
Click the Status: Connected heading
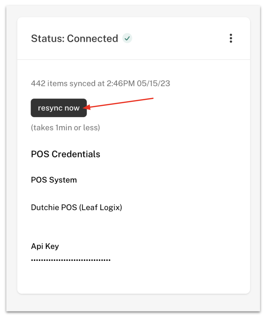[x=74, y=38]
